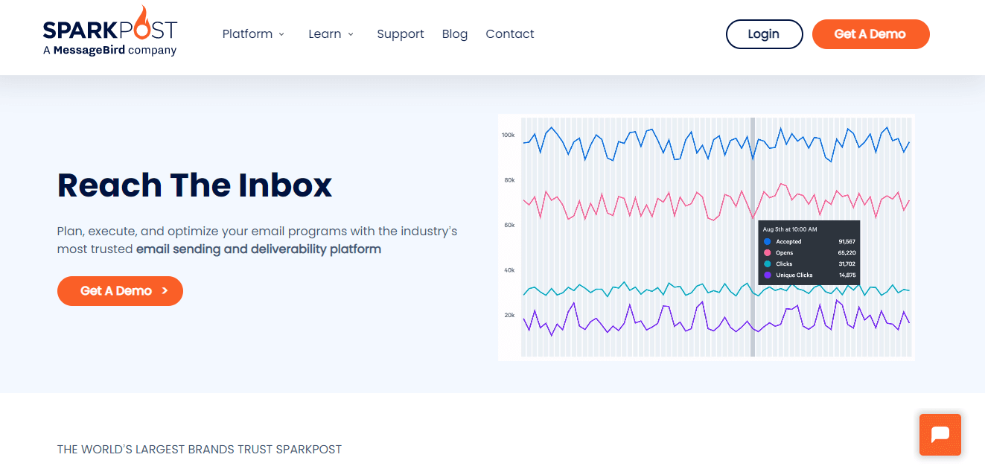Click the Login button
Viewport: 985px width, 469px height.
coord(764,34)
